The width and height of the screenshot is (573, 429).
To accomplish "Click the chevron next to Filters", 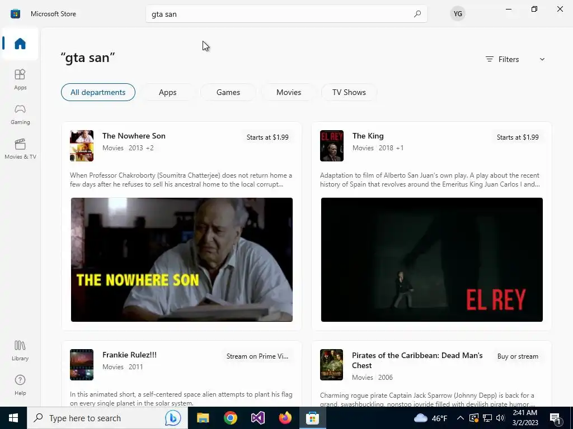I will (x=542, y=59).
